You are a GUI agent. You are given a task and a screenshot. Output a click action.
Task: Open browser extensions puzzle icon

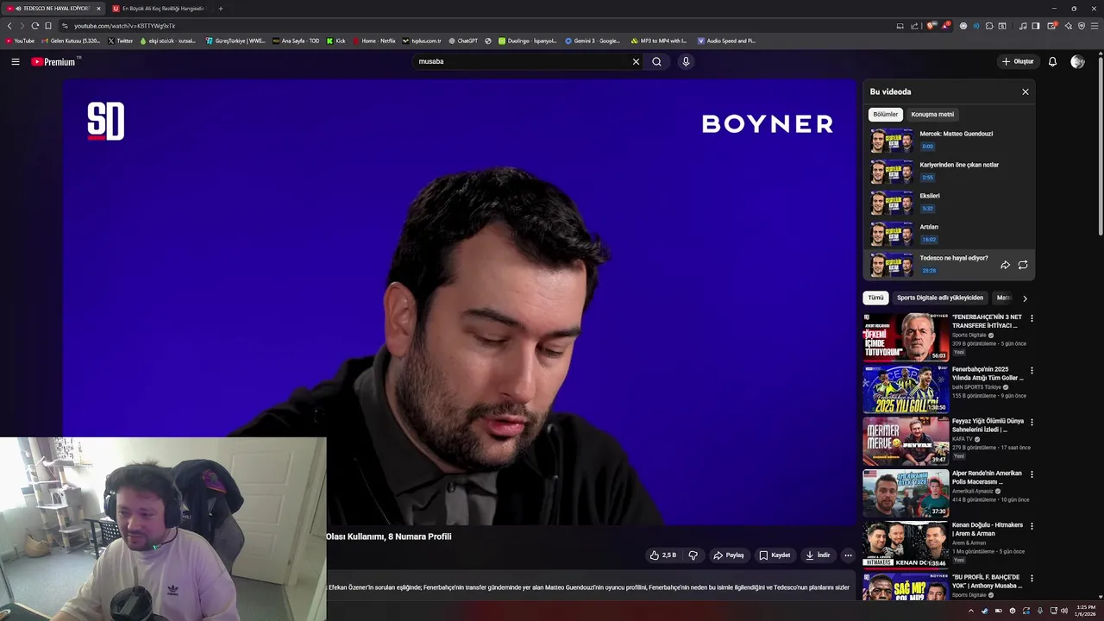(989, 26)
